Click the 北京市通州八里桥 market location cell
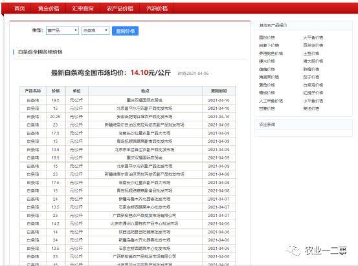 144,223
